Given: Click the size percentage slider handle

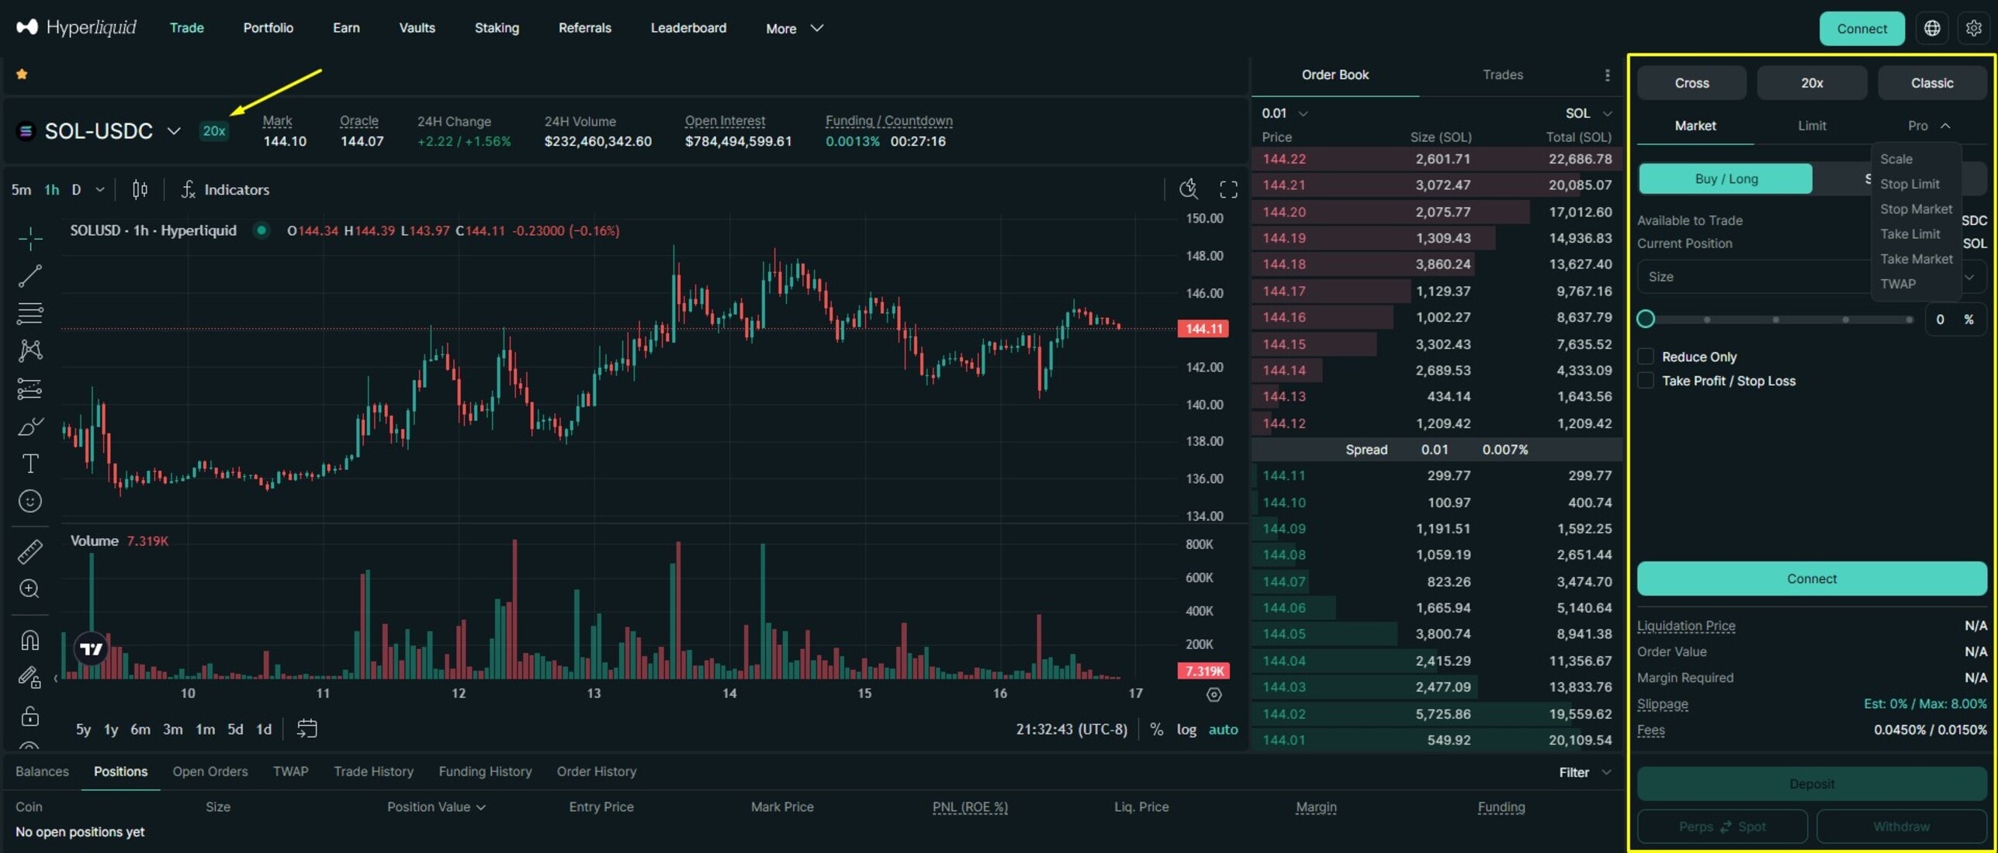Looking at the screenshot, I should pyautogui.click(x=1646, y=319).
